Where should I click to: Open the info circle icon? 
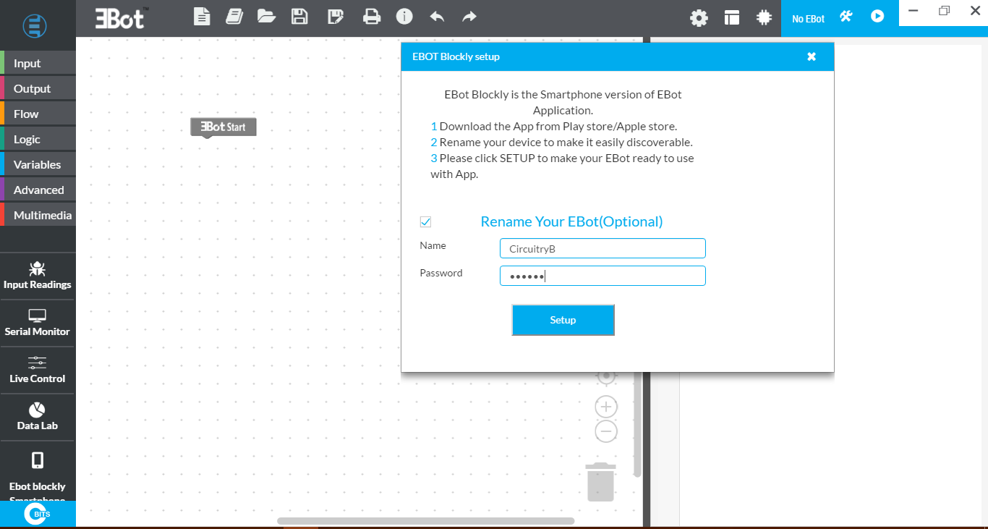tap(404, 17)
